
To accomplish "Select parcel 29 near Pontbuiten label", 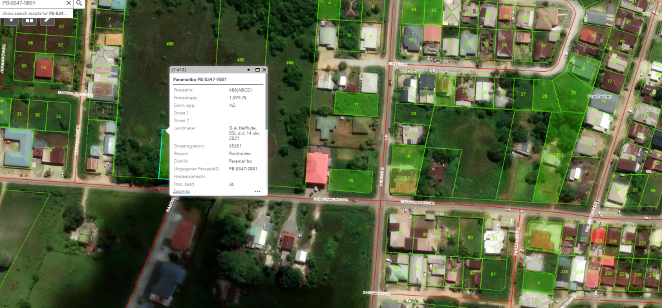I will (572, 93).
